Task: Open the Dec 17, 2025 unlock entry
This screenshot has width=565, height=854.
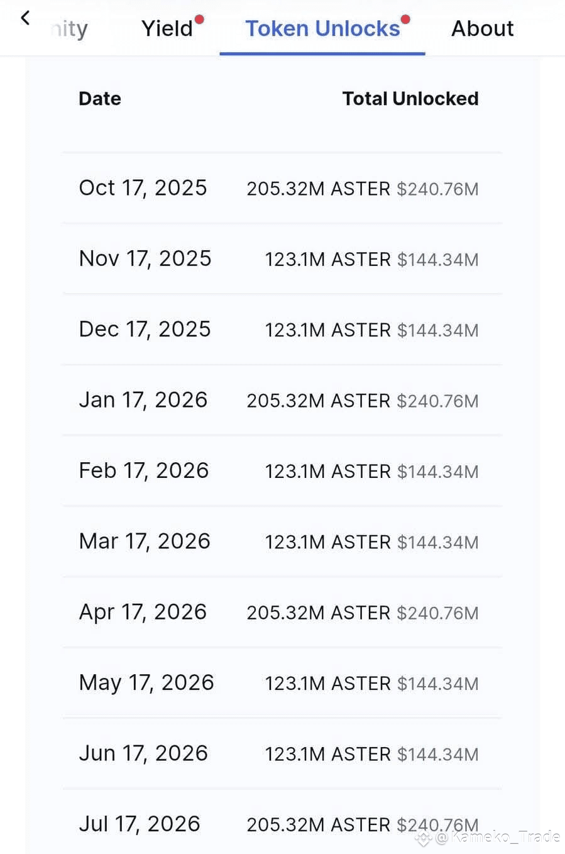Action: coord(282,330)
